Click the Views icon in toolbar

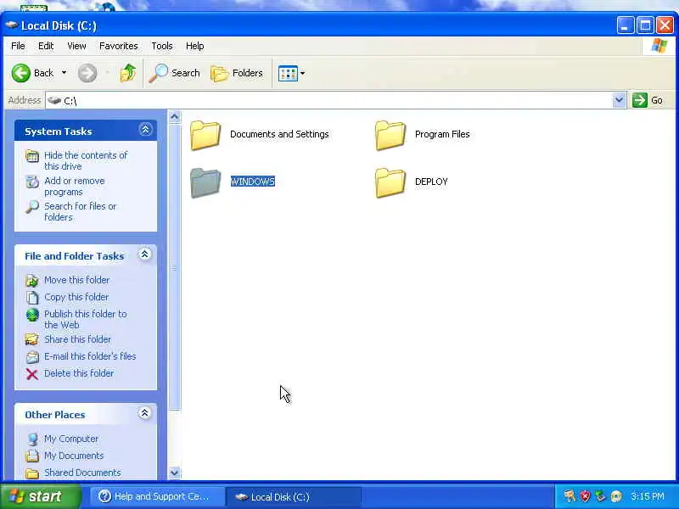pos(288,73)
